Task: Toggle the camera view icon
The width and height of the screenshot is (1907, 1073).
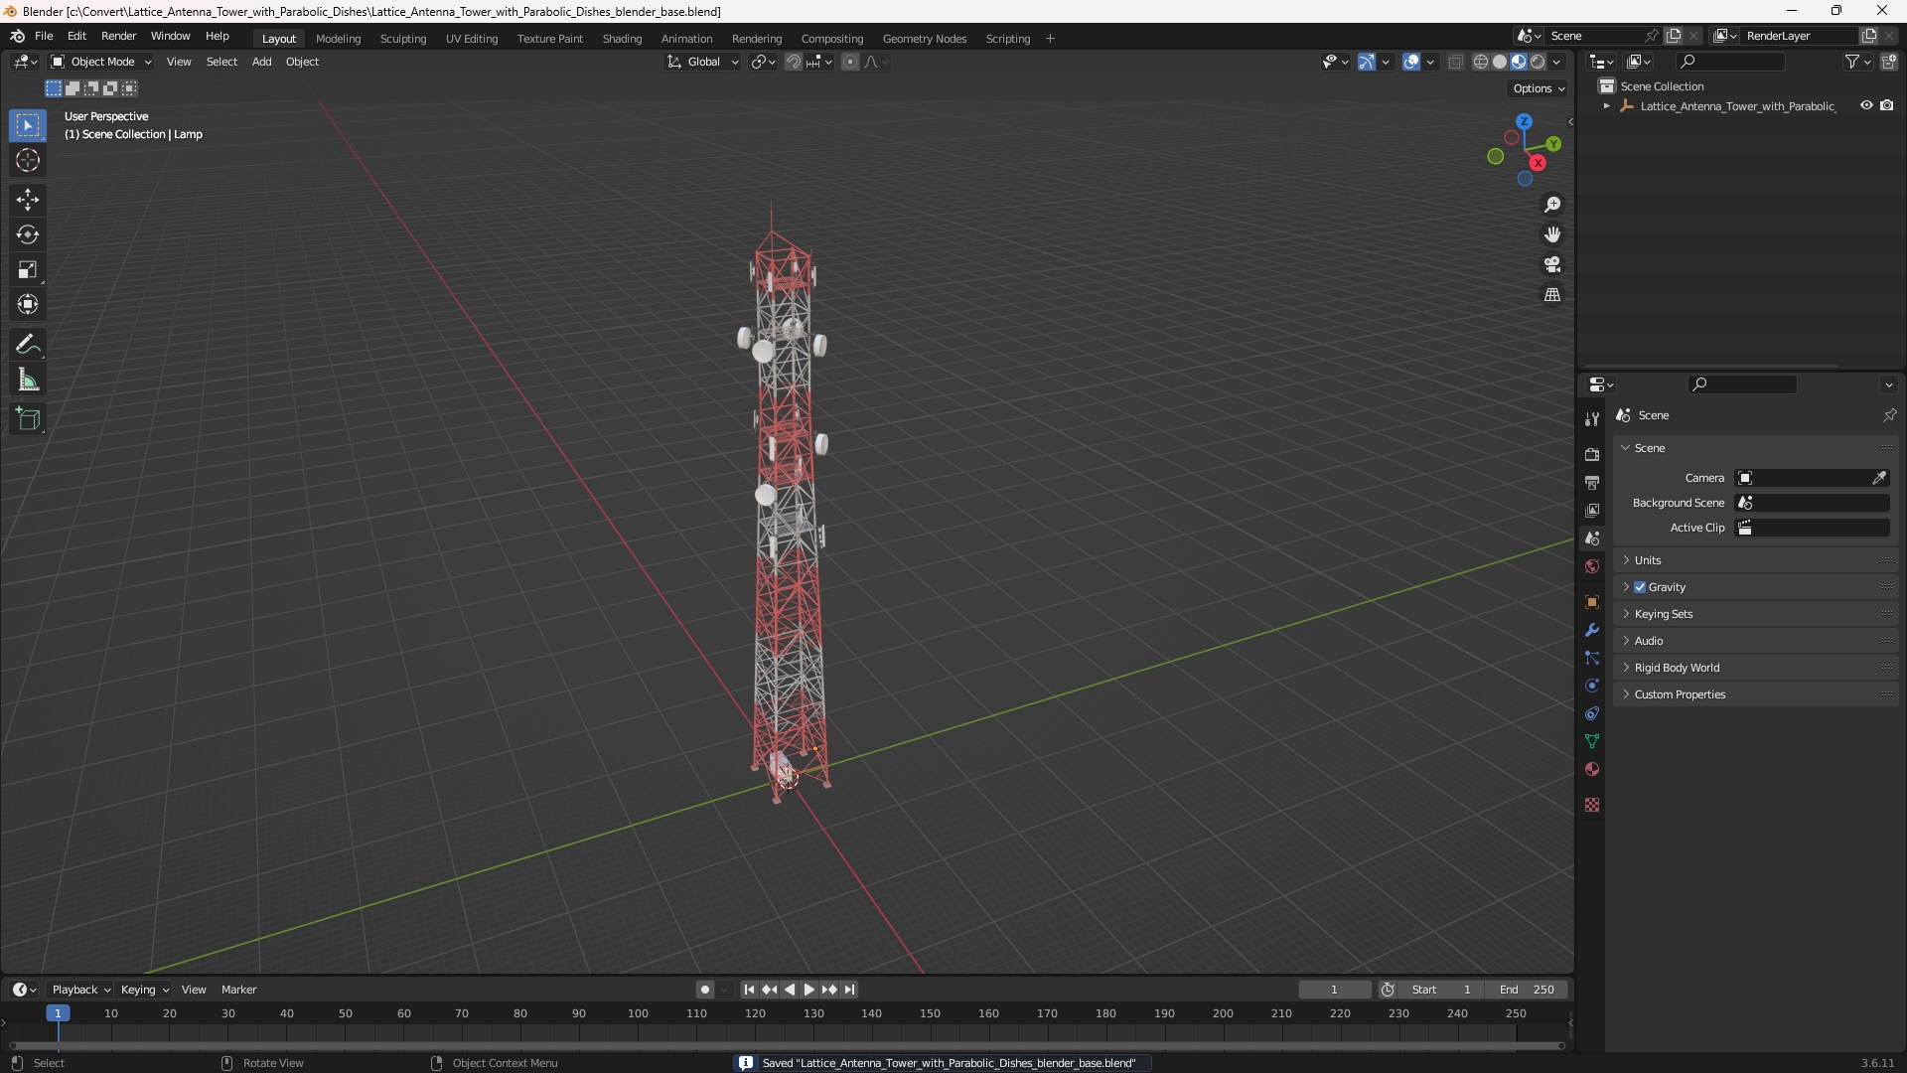Action: [1552, 264]
